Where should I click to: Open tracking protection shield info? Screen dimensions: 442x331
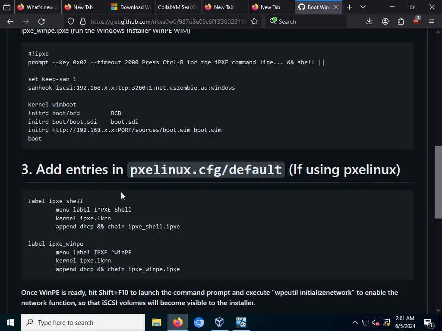pyautogui.click(x=71, y=22)
